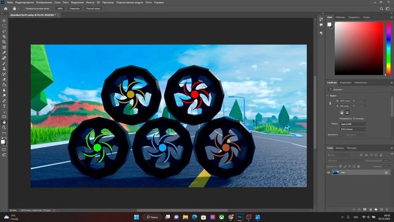
Task: Open the search icon at top right
Action: (381, 9)
